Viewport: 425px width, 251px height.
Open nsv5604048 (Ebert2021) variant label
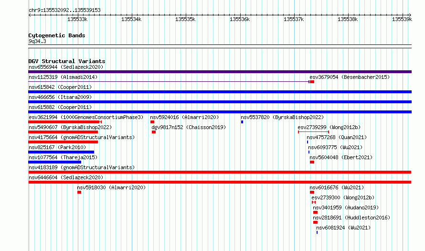tap(341, 157)
